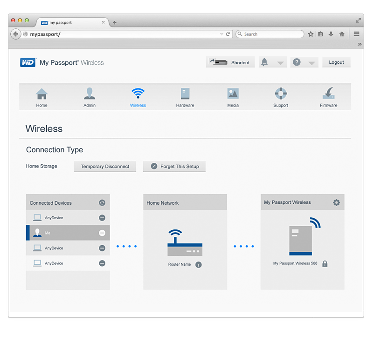
Task: Click the WD logo
Action: pyautogui.click(x=28, y=62)
